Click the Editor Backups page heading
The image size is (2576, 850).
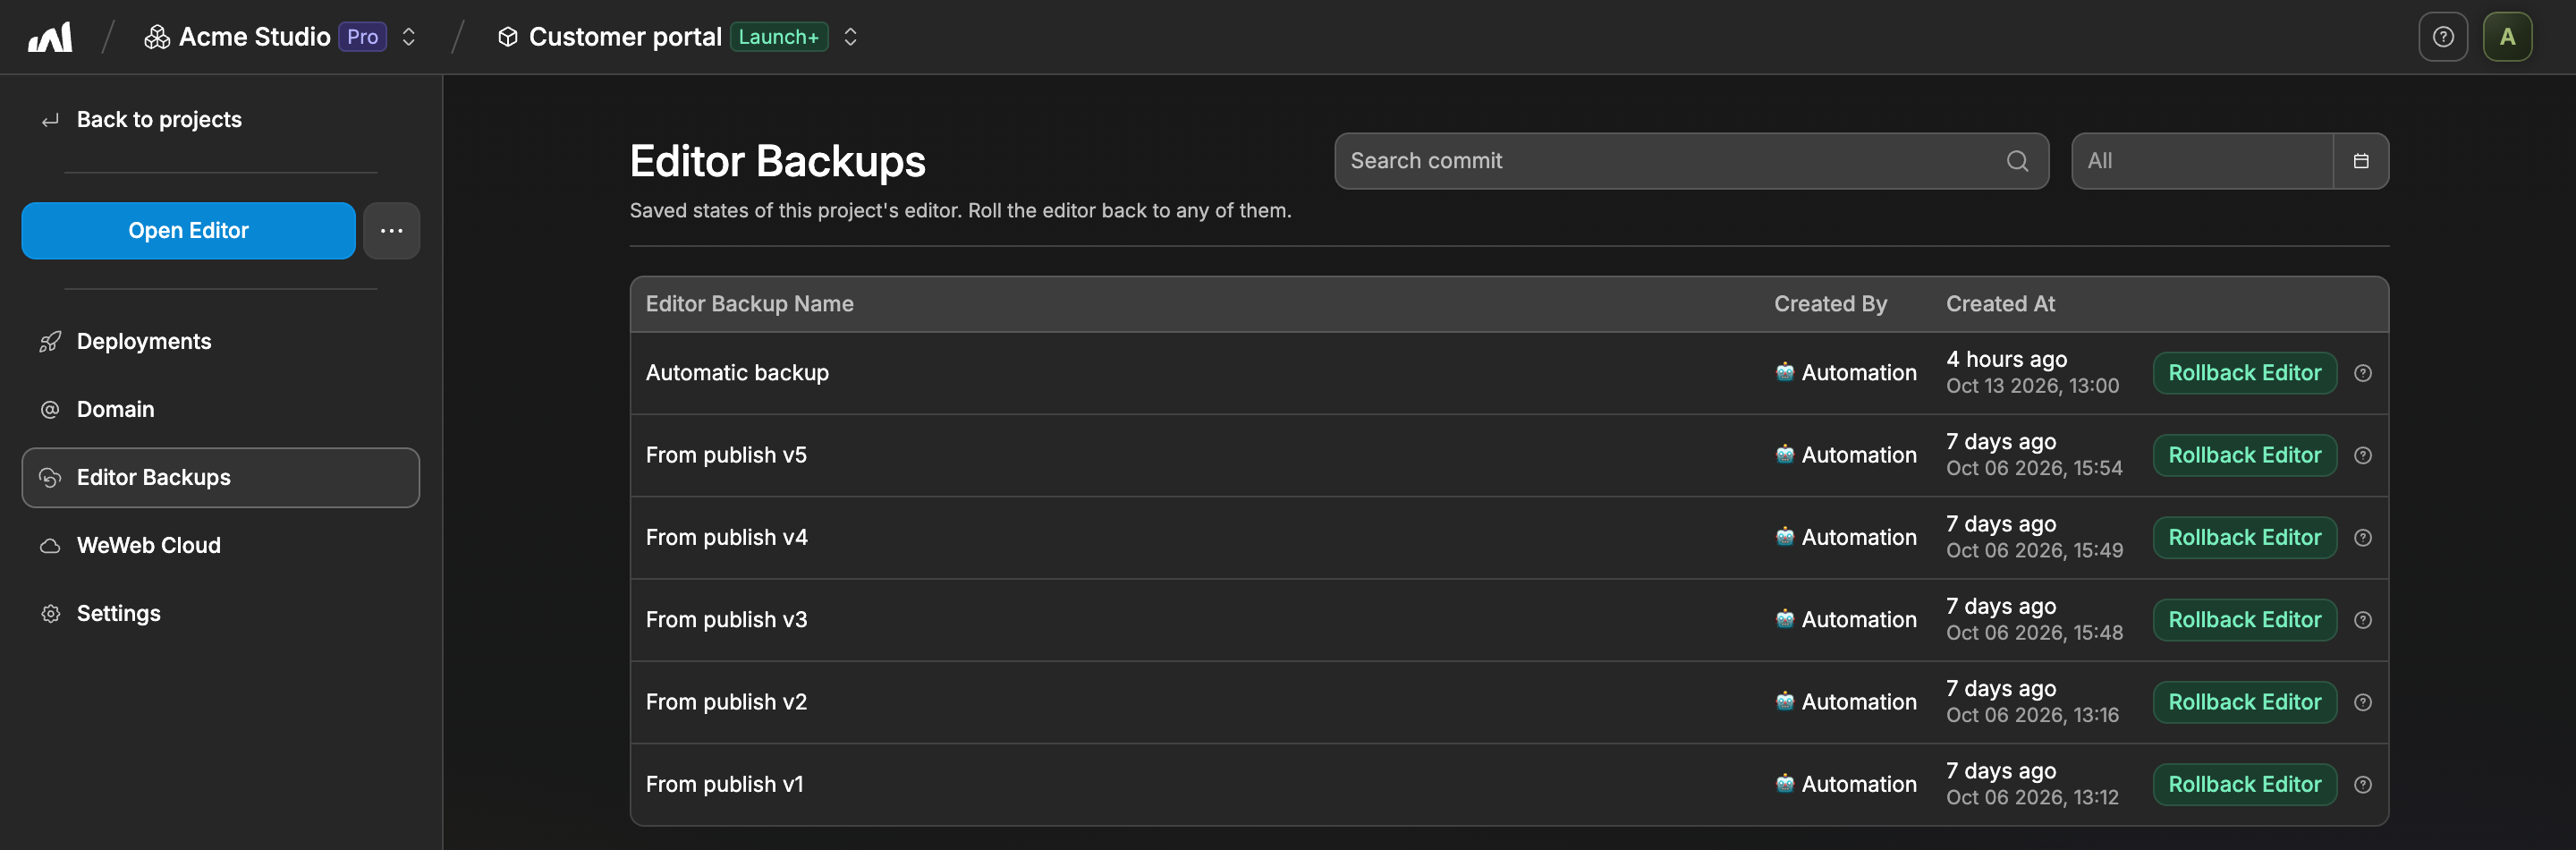click(778, 161)
